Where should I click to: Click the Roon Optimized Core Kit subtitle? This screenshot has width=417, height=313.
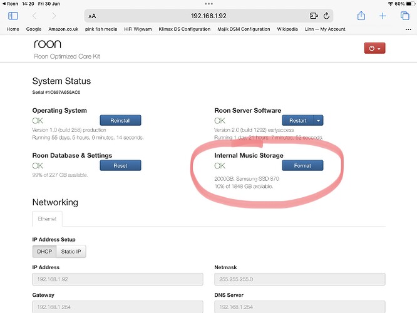pyautogui.click(x=67, y=56)
